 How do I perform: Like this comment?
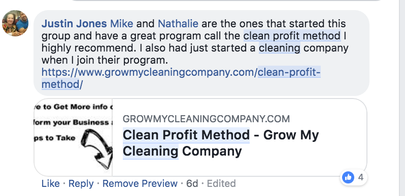(51, 183)
